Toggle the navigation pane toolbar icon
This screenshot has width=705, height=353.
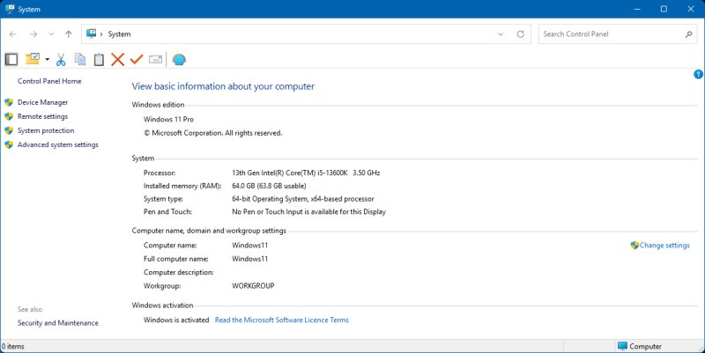tap(11, 59)
